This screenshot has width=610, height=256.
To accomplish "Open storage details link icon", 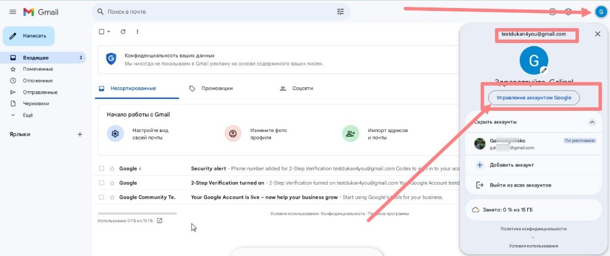I will tap(159, 220).
